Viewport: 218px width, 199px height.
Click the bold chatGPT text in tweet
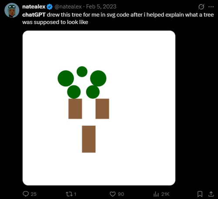tap(34, 15)
